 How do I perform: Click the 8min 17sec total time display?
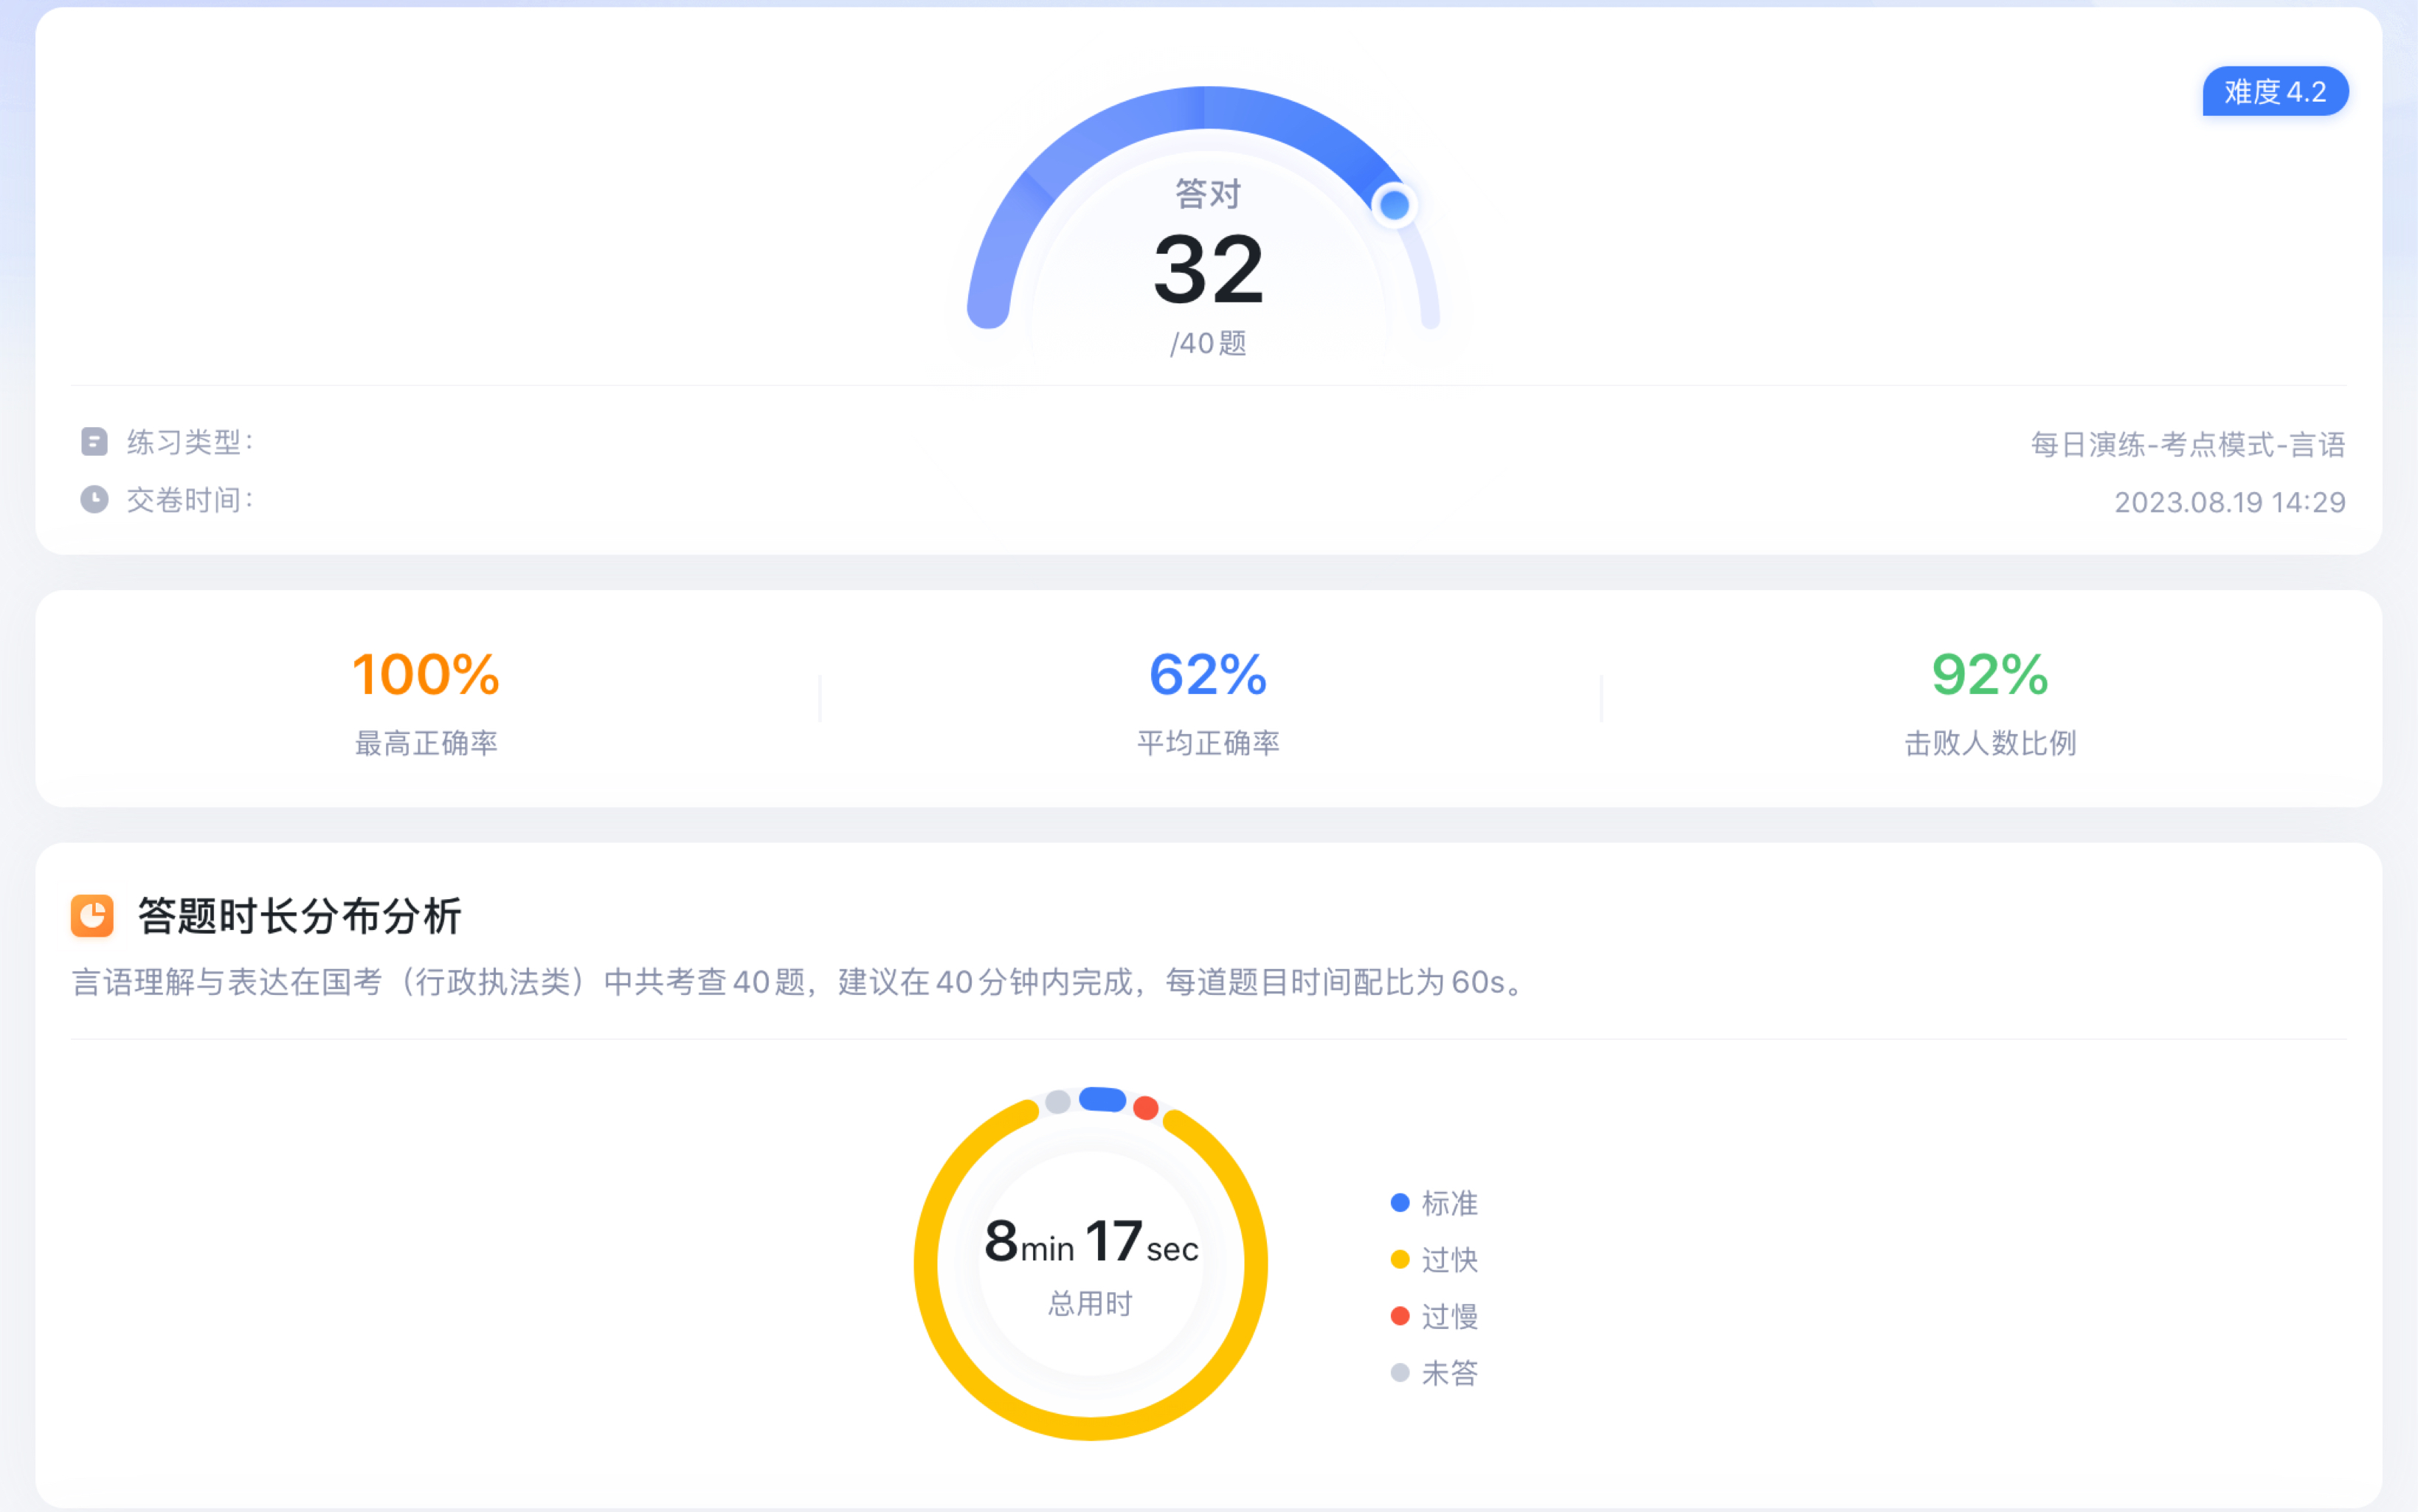(1091, 1242)
